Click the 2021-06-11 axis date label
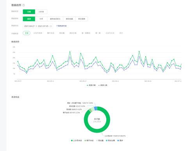 115,81
